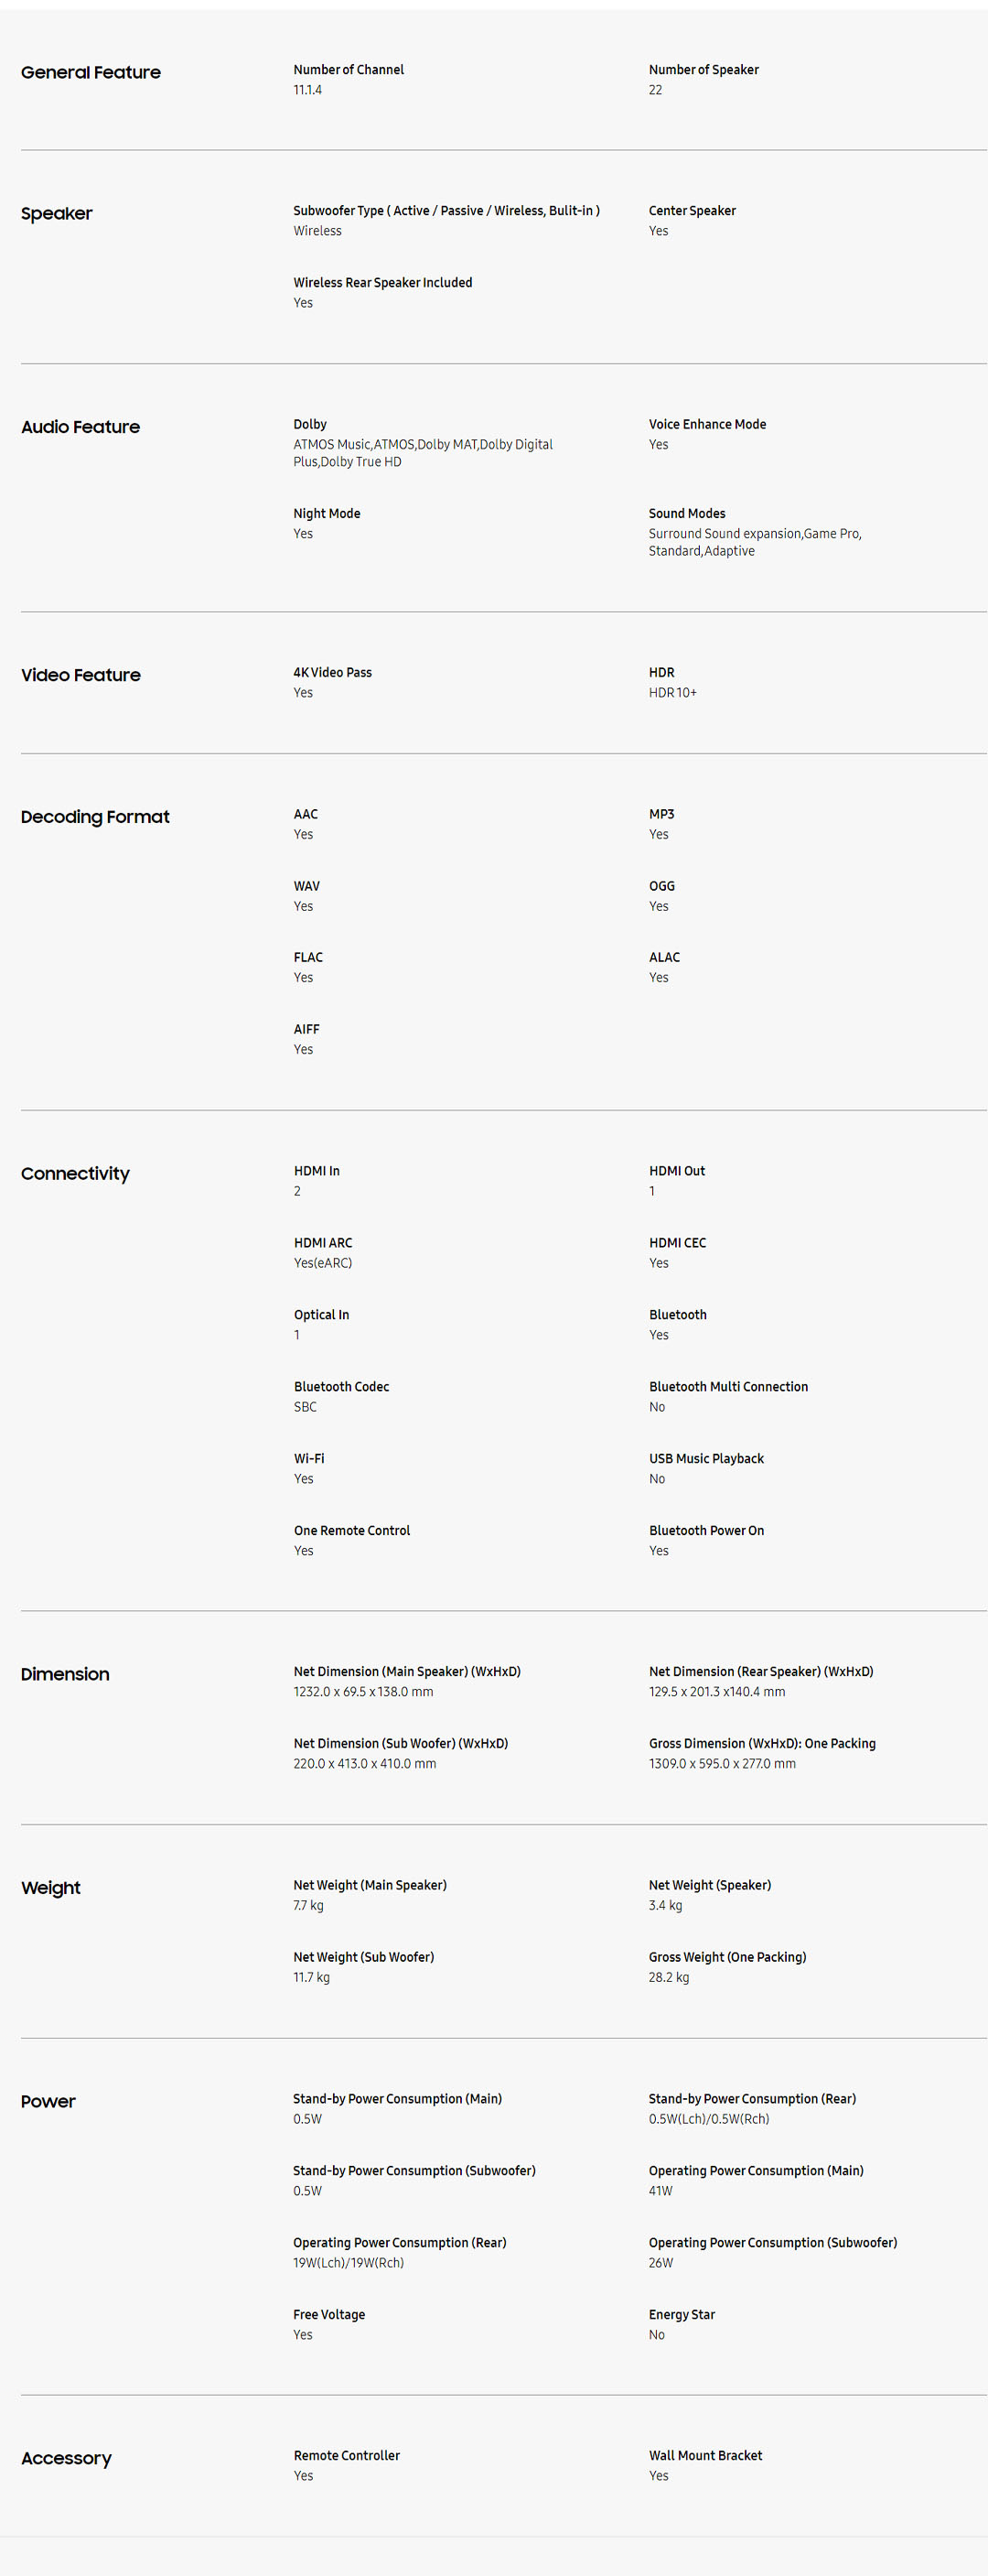Click the Video Feature section heading
988x2576 pixels.
[x=81, y=675]
